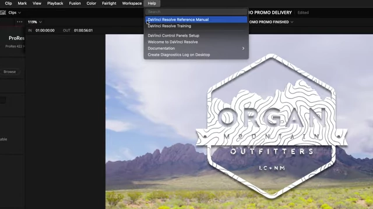Select the ProRes render preset

coord(17,38)
